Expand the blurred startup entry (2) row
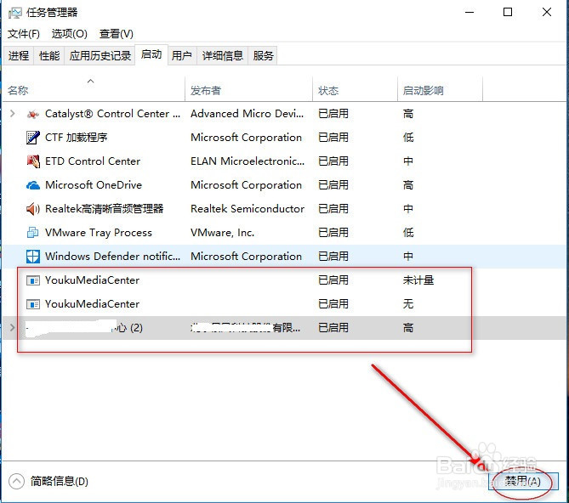The image size is (569, 503). [13, 328]
